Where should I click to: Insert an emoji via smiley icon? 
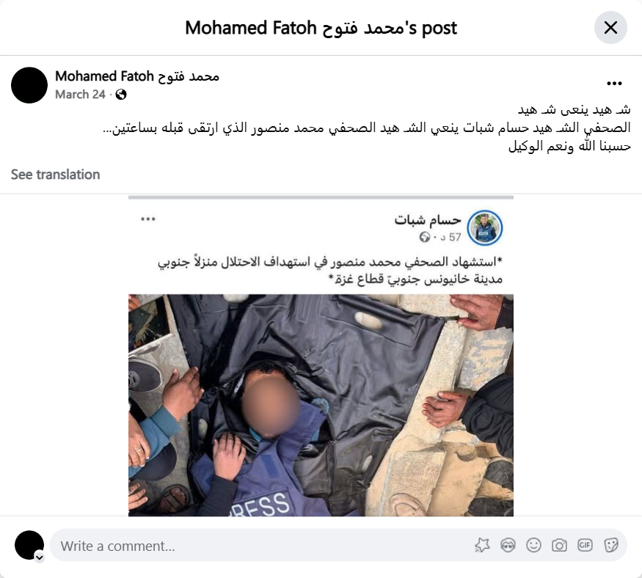(x=533, y=545)
